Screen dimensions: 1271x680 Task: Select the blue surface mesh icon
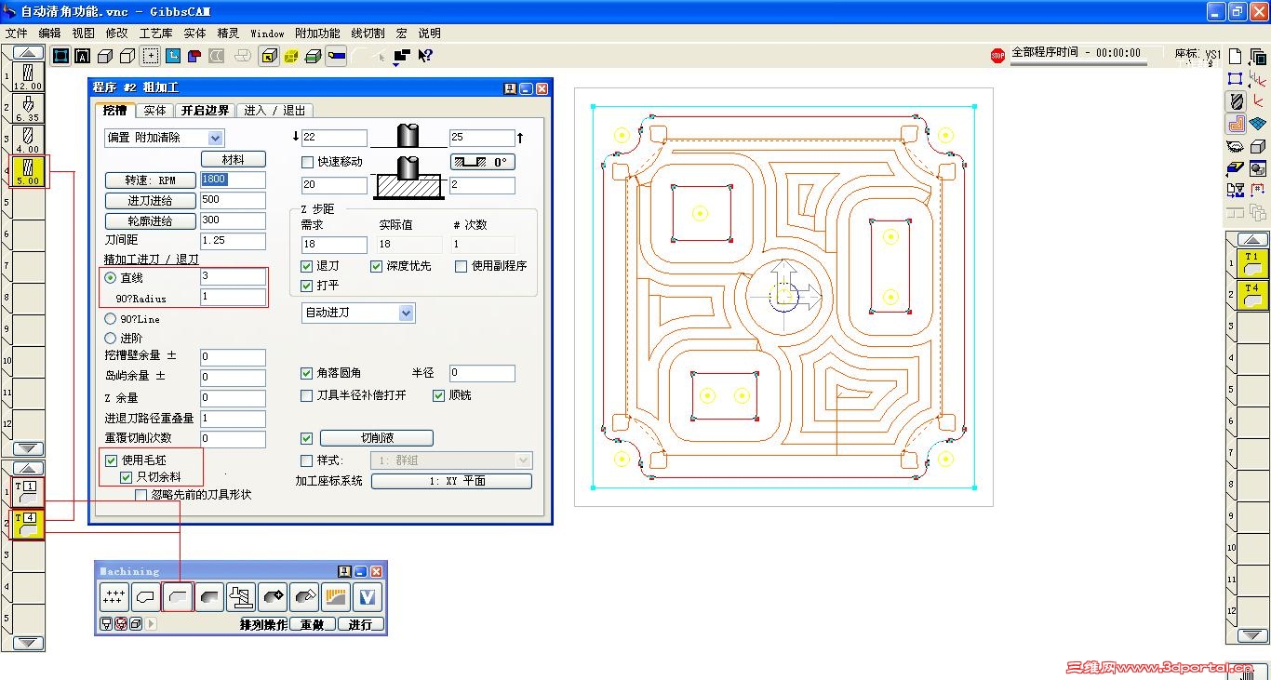pos(1258,123)
